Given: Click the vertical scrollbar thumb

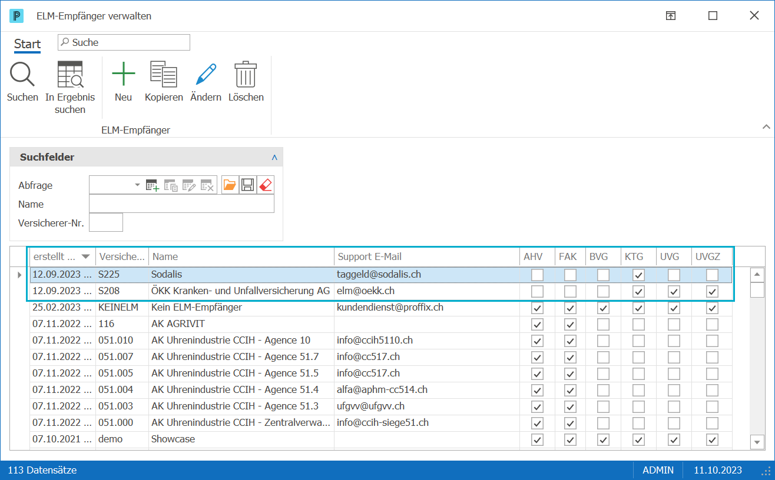Looking at the screenshot, I should (x=757, y=290).
